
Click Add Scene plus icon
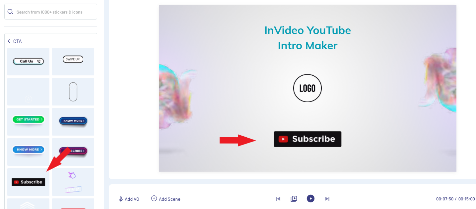pos(154,198)
